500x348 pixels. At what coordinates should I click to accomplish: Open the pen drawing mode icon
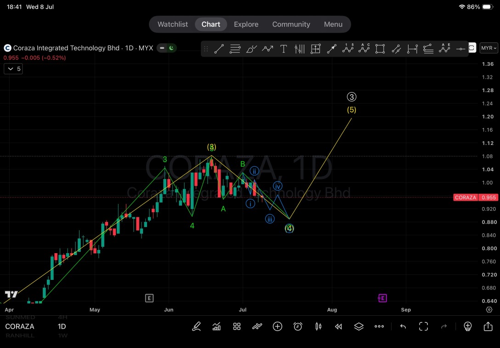tap(196, 326)
